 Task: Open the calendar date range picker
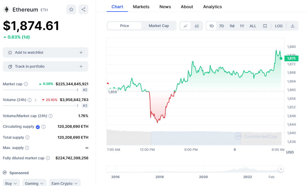[265, 26]
